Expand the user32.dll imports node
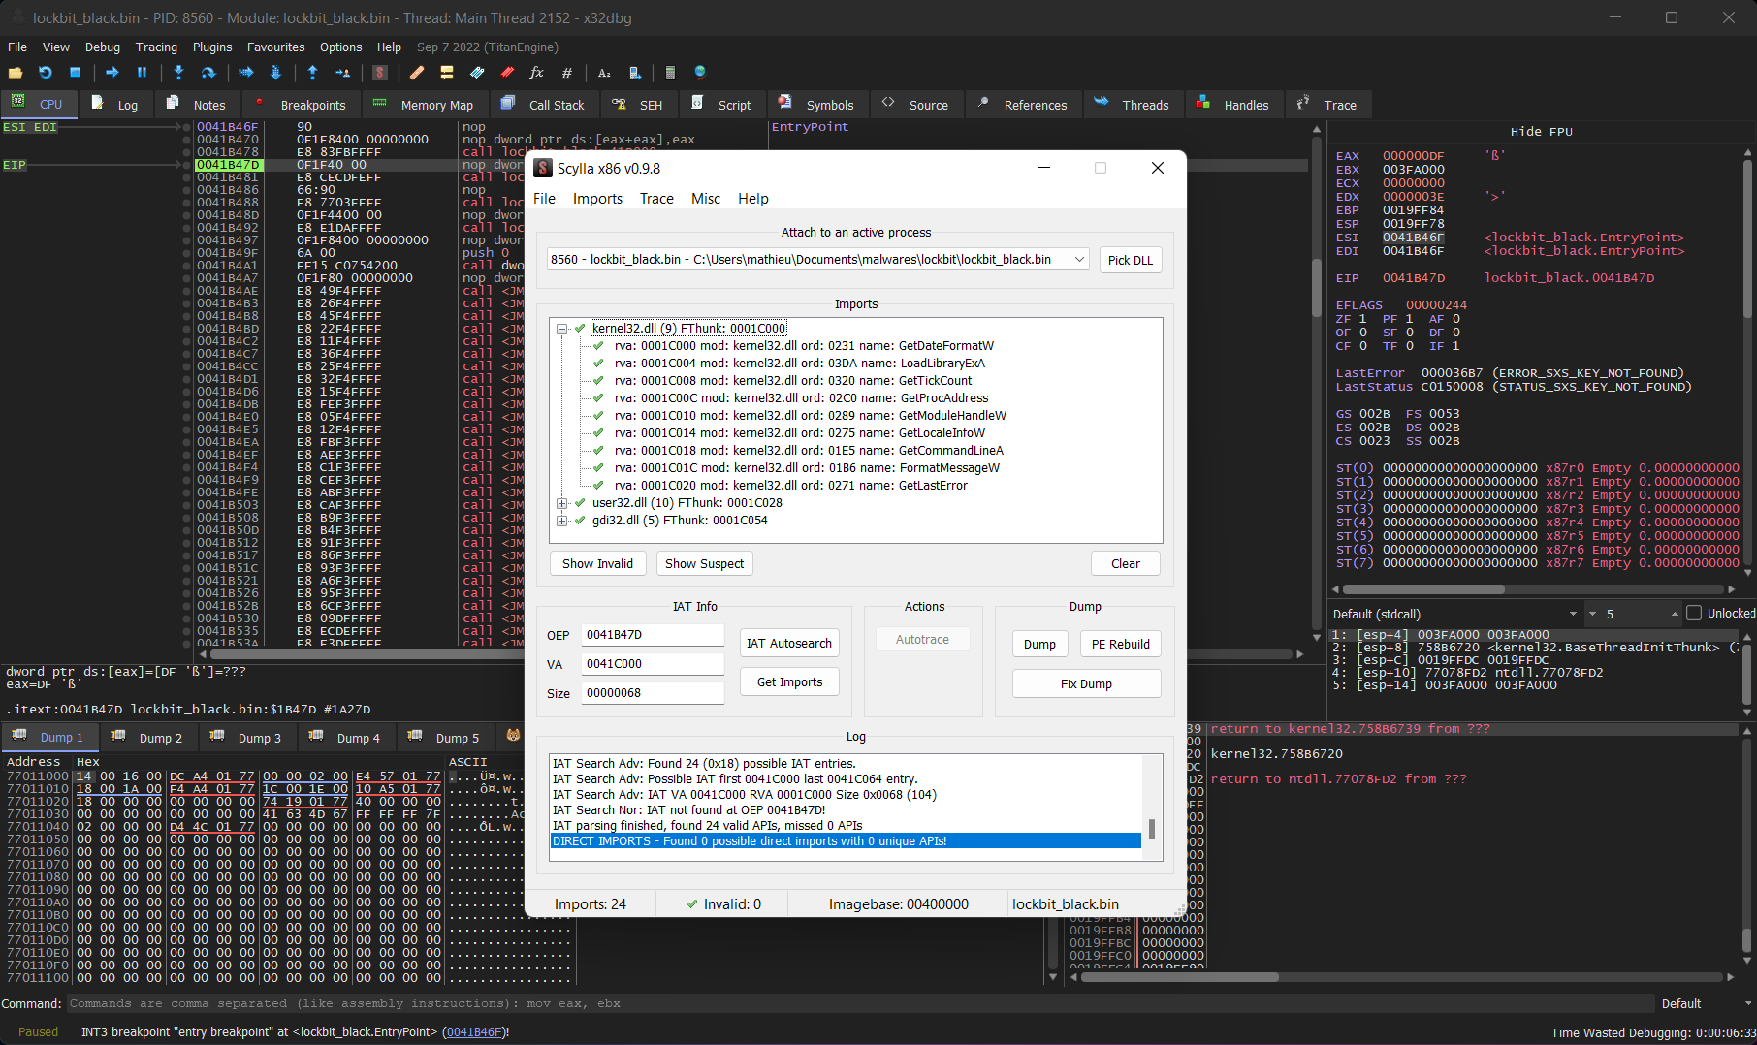This screenshot has height=1045, width=1757. click(561, 503)
